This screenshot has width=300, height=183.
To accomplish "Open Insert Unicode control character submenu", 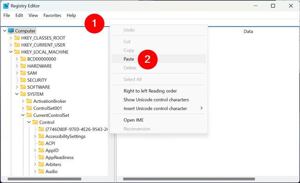I will [x=159, y=108].
